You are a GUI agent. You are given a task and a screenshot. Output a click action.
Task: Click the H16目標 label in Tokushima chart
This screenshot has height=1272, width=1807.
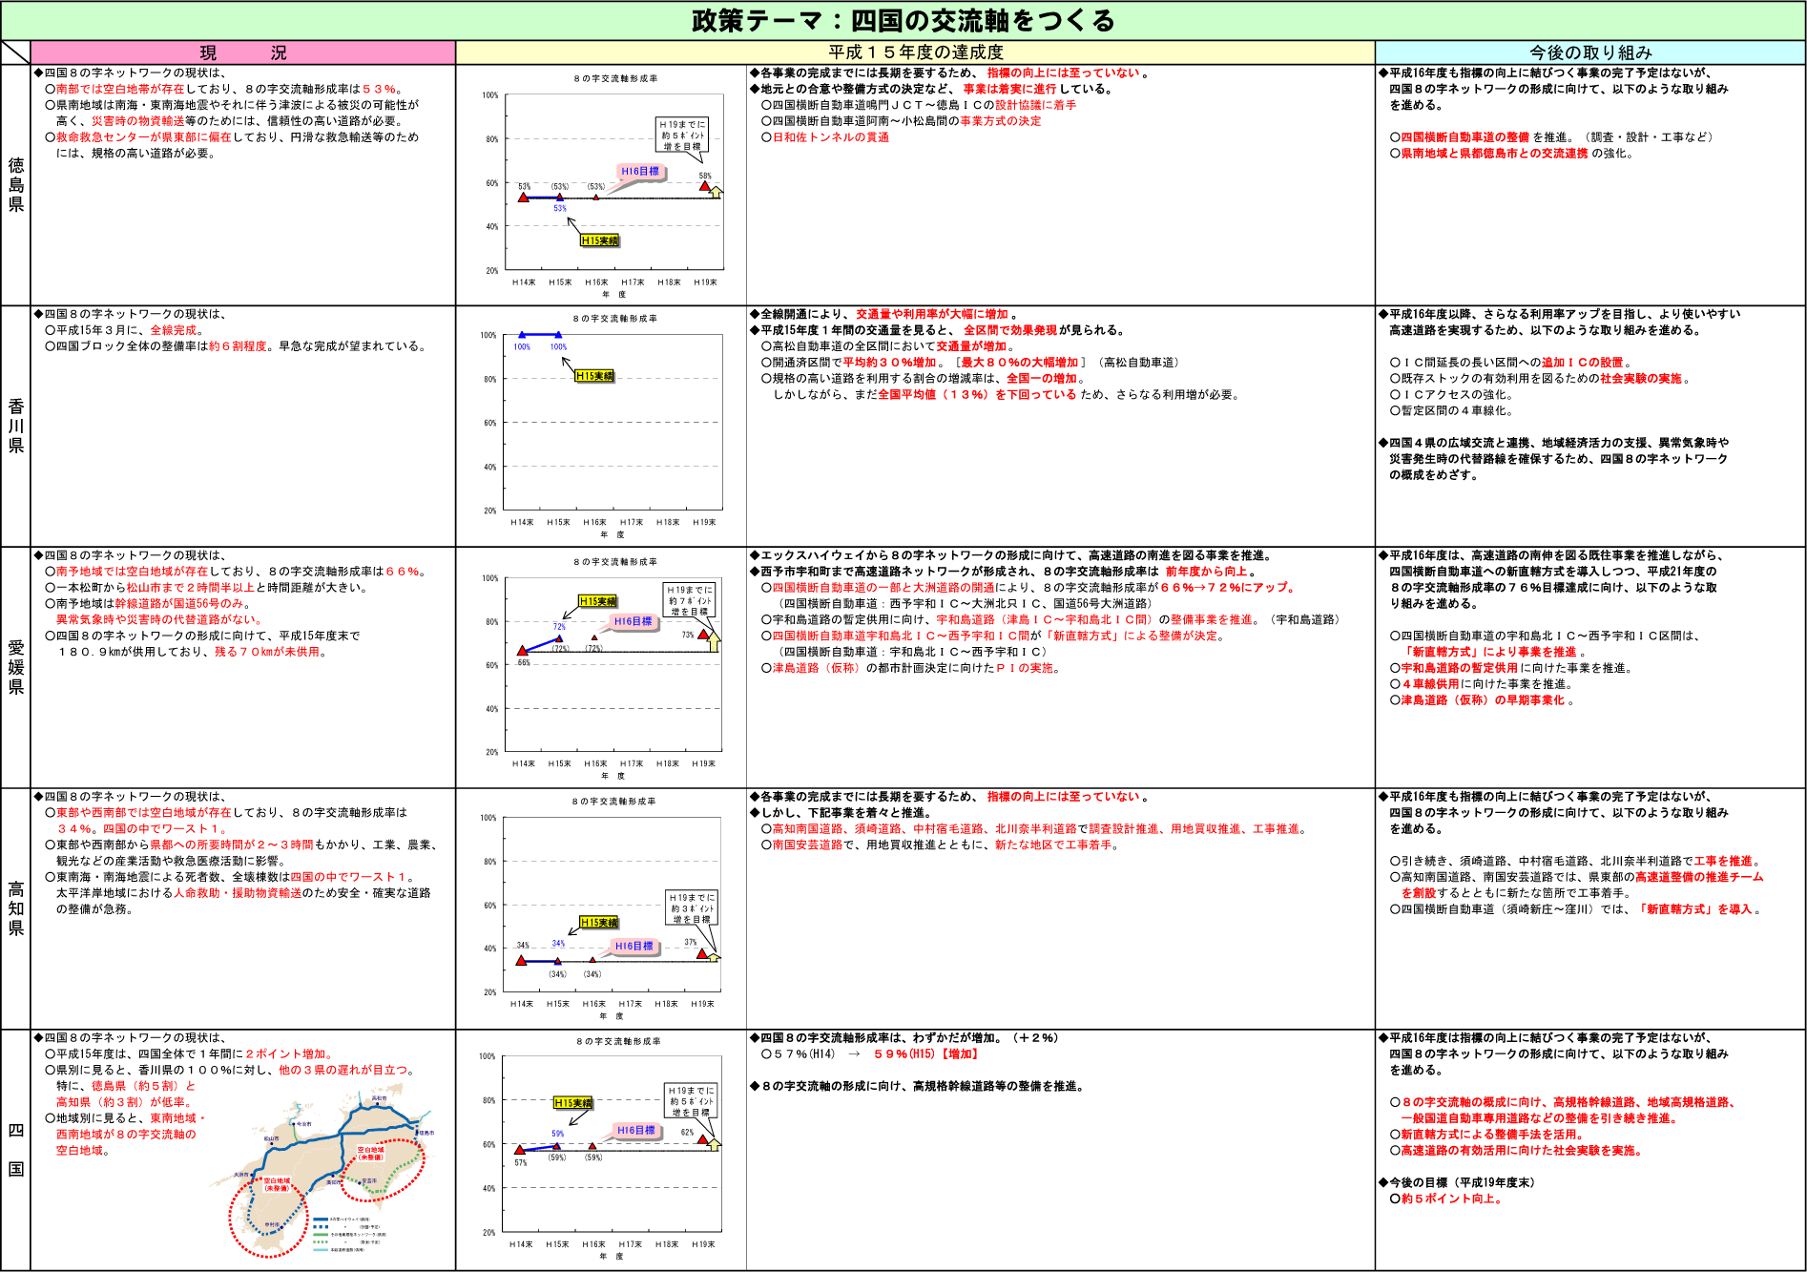click(640, 172)
